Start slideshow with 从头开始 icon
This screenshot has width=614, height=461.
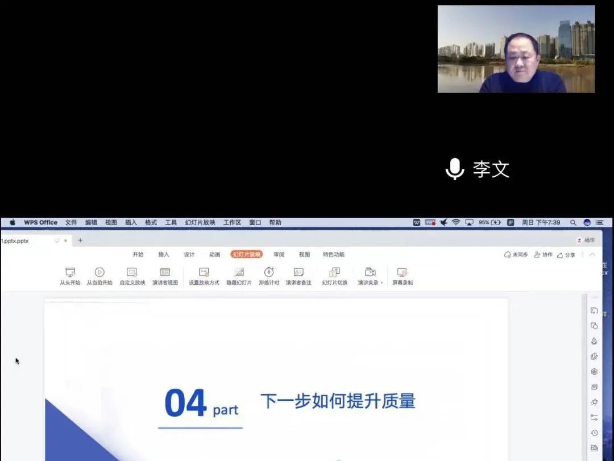pos(70,272)
